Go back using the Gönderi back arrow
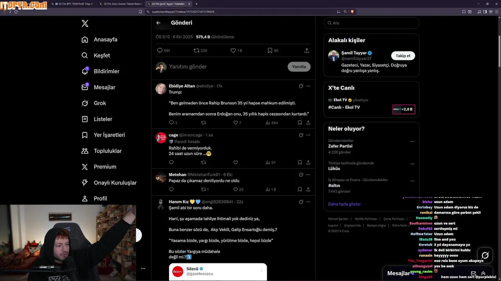This screenshot has width=501, height=281. click(158, 23)
